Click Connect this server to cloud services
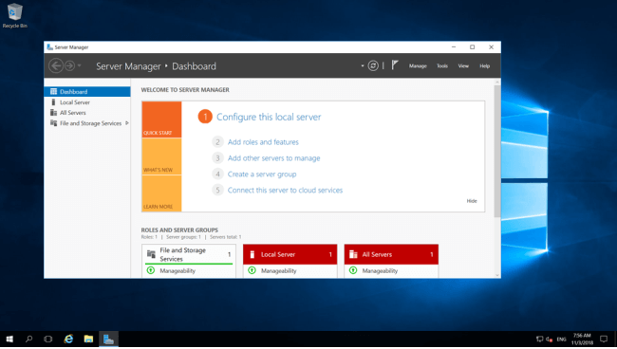 285,191
